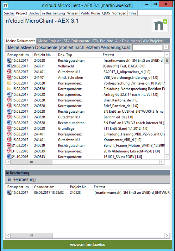Click the PDF icon for Einladung_Hearing_VBB_PZ-Vo
Screen dimensions: 175x251
(x=9, y=134)
